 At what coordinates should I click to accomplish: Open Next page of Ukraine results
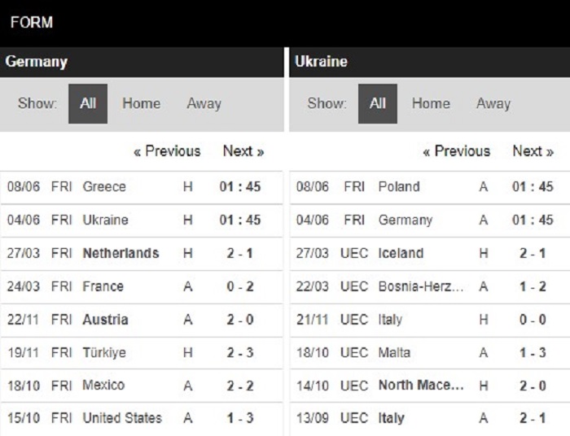533,151
